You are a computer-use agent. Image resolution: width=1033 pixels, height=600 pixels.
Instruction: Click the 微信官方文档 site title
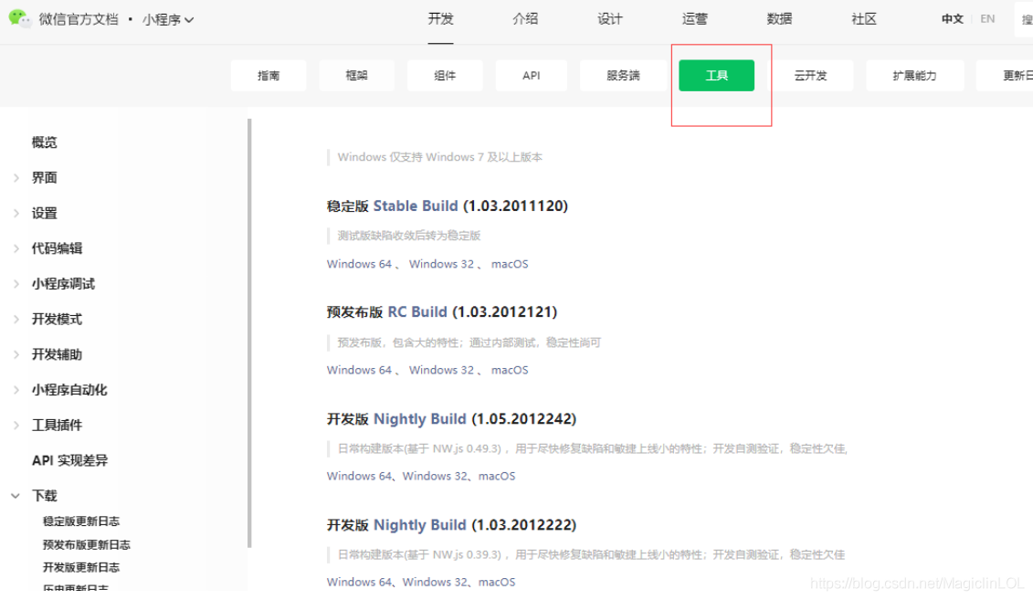click(79, 20)
